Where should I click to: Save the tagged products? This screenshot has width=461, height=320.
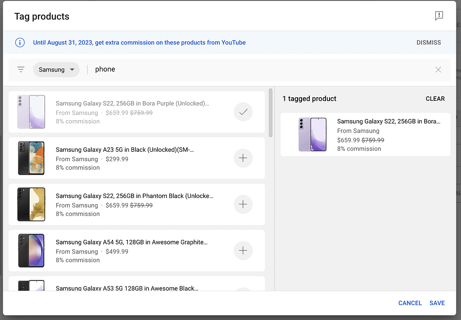(x=437, y=303)
